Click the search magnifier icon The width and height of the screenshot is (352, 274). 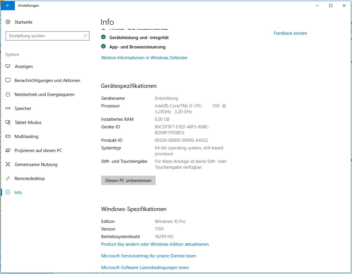point(85,36)
